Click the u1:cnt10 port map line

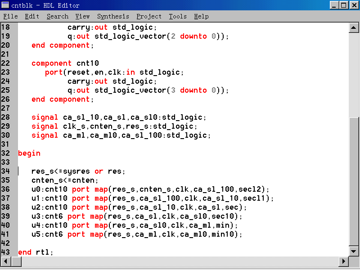(153, 198)
